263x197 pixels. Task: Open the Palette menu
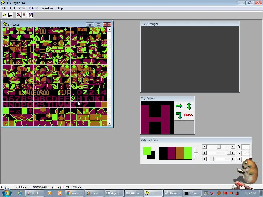point(33,8)
